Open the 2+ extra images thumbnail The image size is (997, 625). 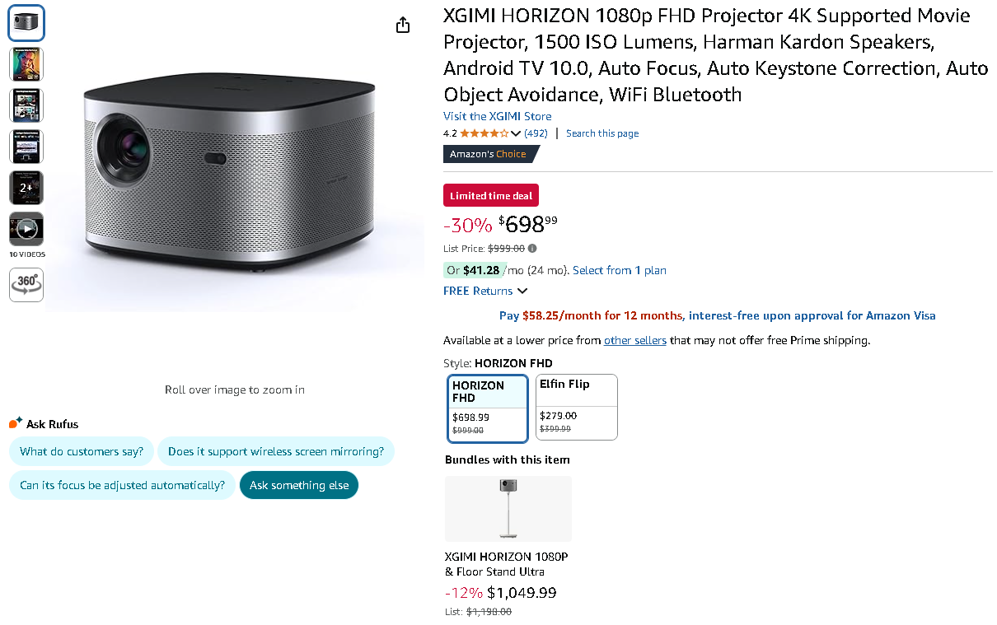coord(26,187)
